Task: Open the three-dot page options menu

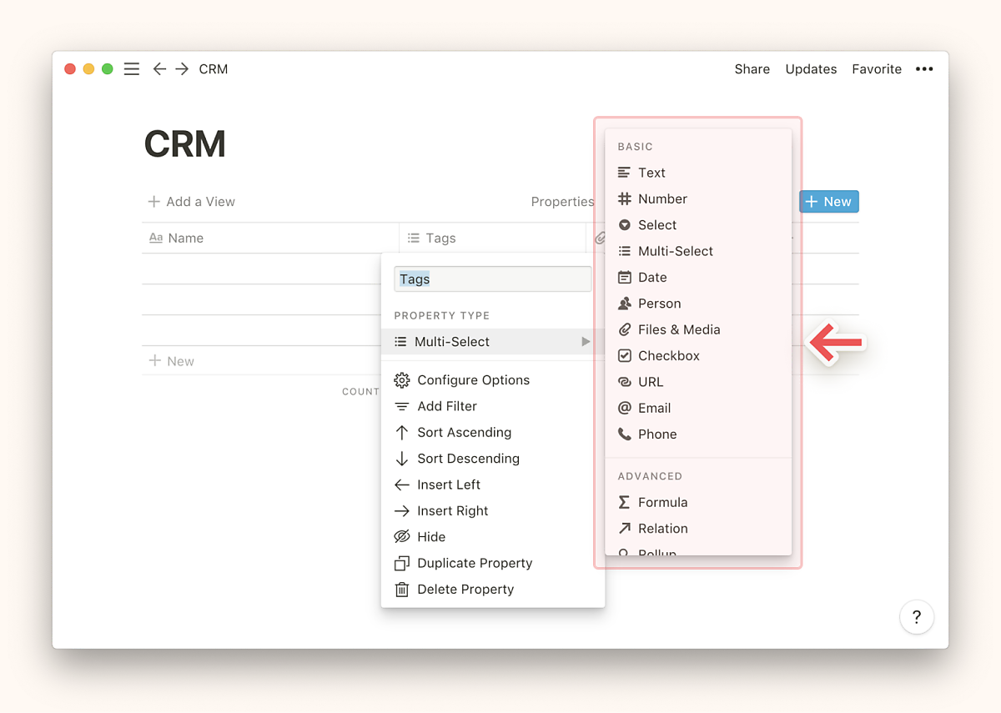Action: pyautogui.click(x=924, y=69)
